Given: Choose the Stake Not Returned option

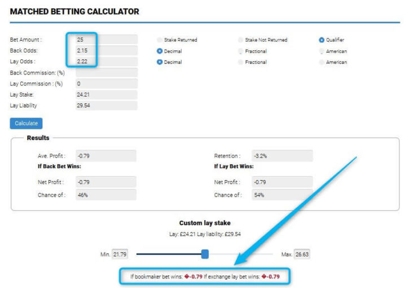Looking at the screenshot, I should (241, 40).
